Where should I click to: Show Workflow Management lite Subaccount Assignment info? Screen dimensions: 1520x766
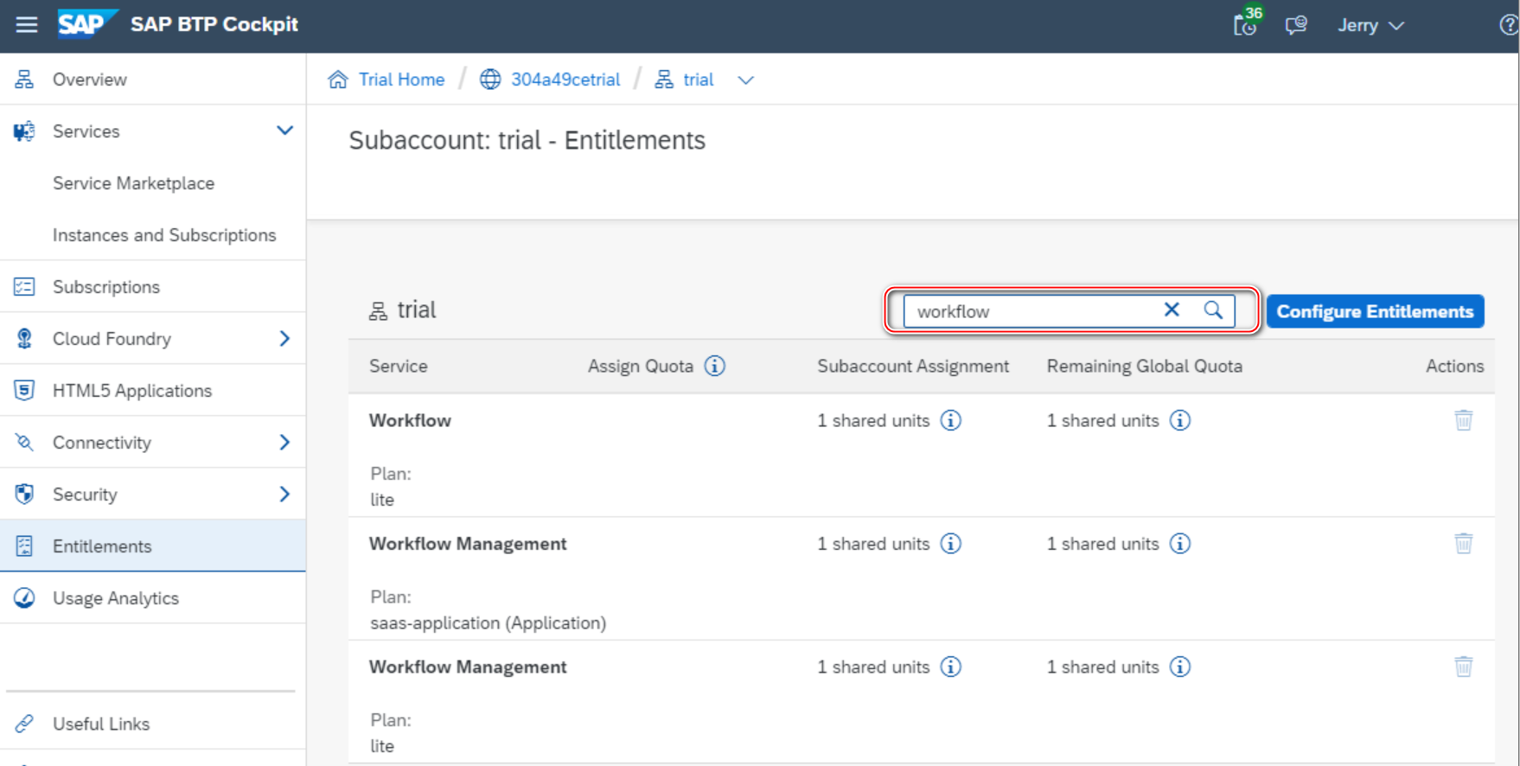tap(950, 667)
